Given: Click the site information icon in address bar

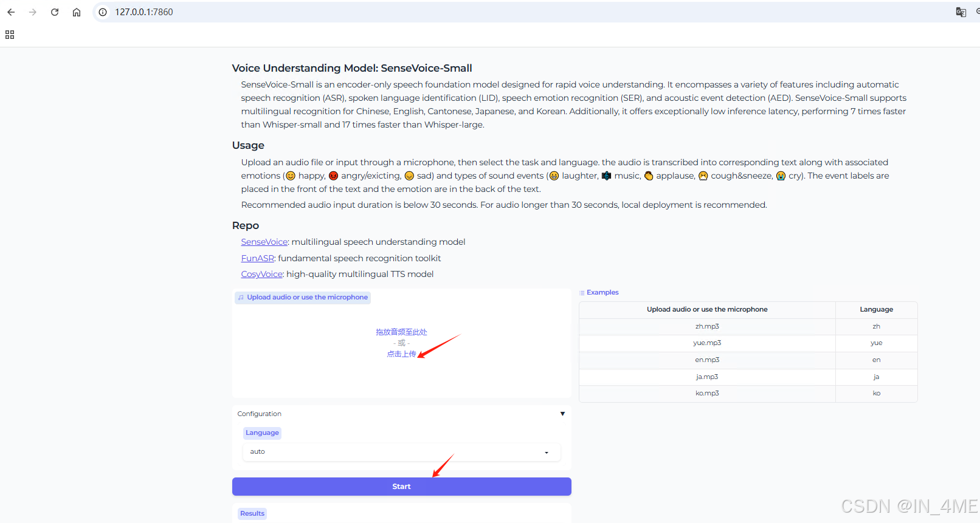Looking at the screenshot, I should pyautogui.click(x=103, y=12).
